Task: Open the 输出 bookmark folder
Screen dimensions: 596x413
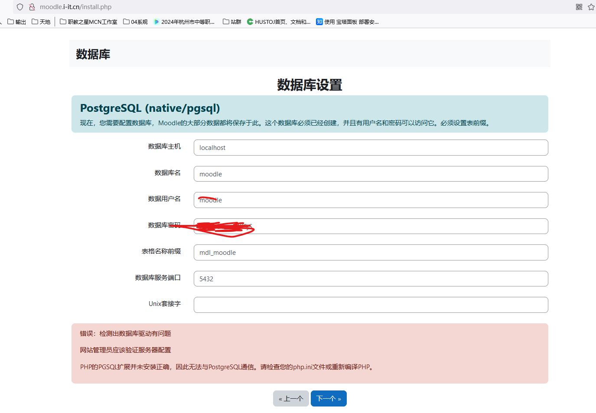Action: tap(17, 22)
